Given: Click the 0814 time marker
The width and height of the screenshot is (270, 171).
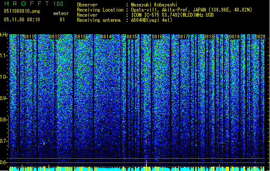Looking at the screenshot, I should [x=106, y=37].
